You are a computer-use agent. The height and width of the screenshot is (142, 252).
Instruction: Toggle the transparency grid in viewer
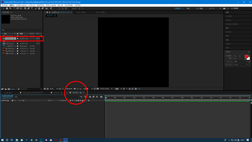[98, 89]
